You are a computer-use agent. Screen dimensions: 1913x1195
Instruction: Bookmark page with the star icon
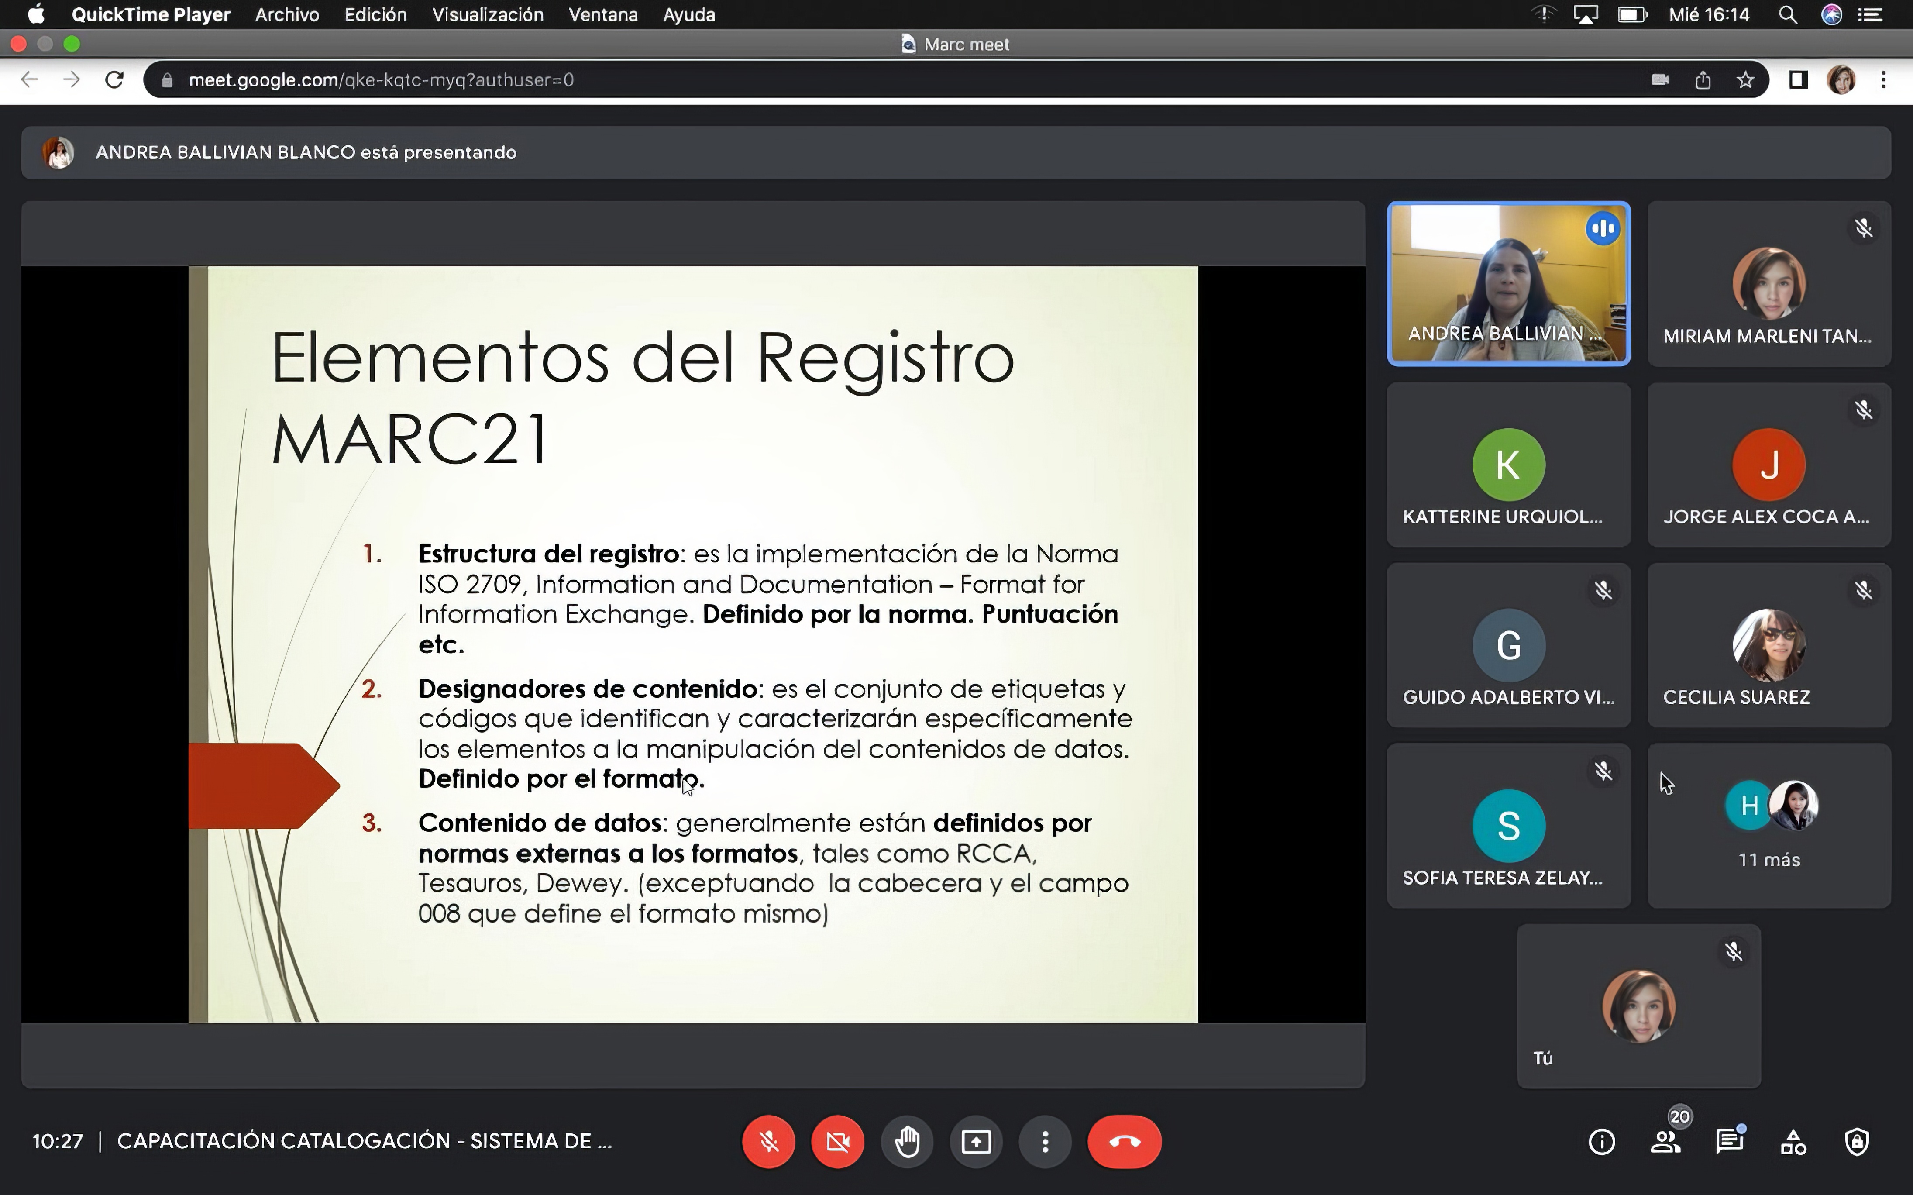click(1745, 80)
